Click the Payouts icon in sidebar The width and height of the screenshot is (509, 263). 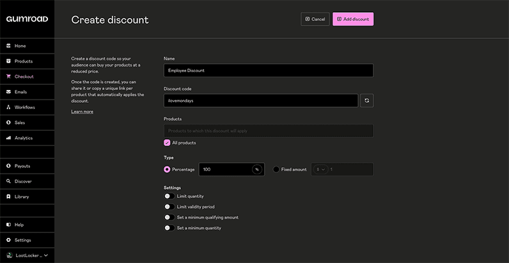9,166
